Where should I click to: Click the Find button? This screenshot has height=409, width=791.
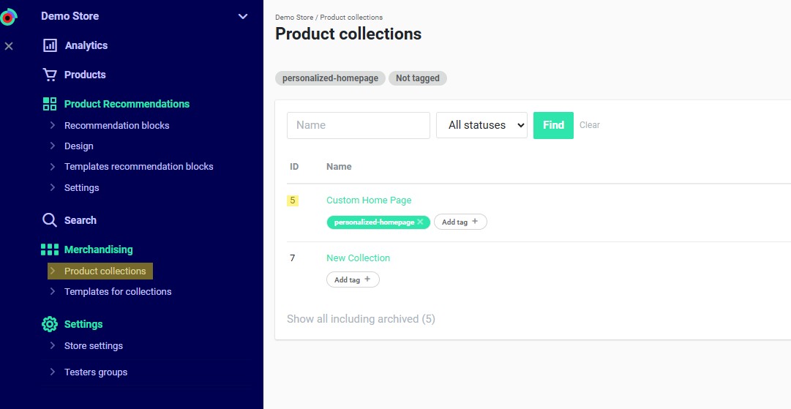pos(553,125)
